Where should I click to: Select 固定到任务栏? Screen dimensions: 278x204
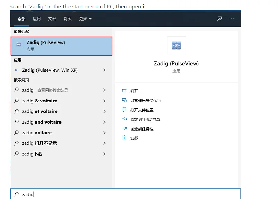pos(142,129)
